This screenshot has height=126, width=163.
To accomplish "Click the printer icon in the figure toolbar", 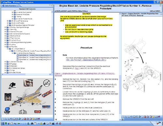I will coord(142,117).
